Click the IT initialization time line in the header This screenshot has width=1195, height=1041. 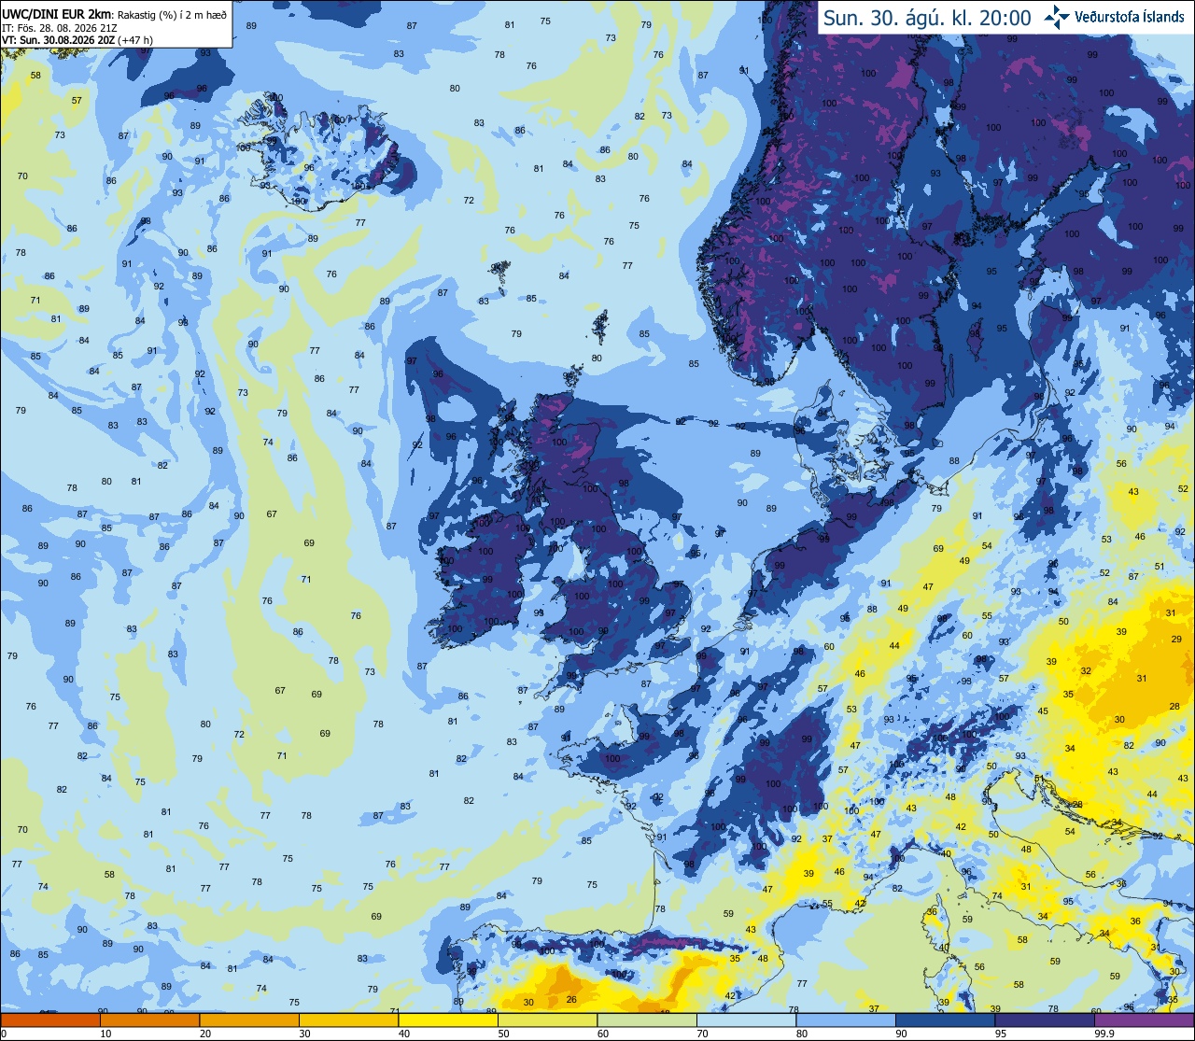60,27
